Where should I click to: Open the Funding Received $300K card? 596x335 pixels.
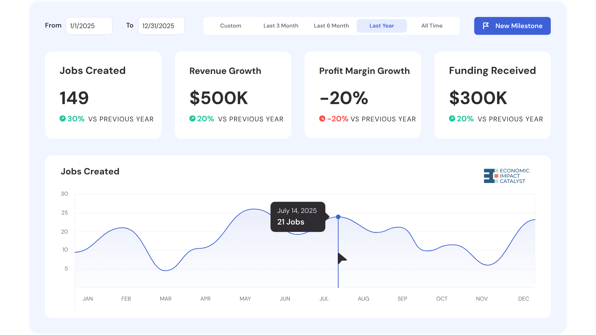pos(492,95)
